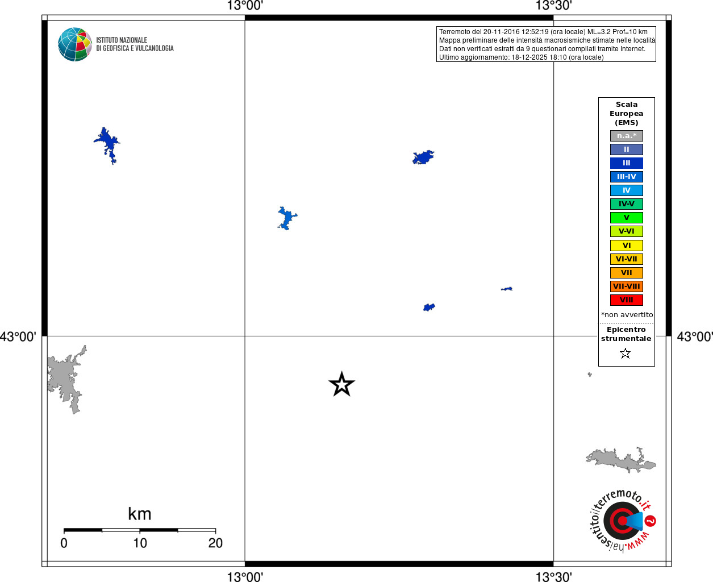Select the n.a. gray legend swatch
Image resolution: width=713 pixels, height=582 pixels.
627,136
